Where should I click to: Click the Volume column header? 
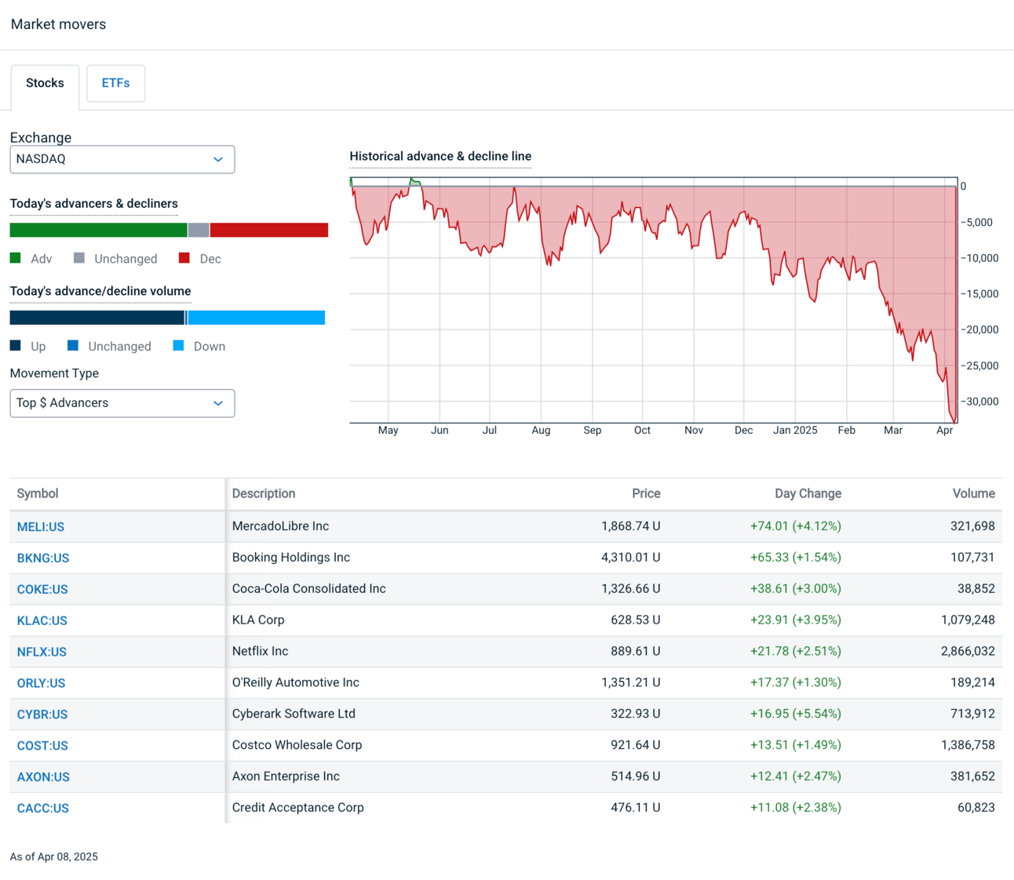pyautogui.click(x=973, y=493)
